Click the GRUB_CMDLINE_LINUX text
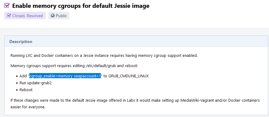 (128, 76)
